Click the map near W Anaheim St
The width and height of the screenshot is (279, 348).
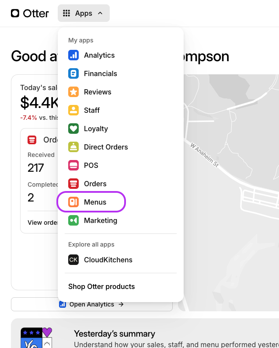[227, 144]
